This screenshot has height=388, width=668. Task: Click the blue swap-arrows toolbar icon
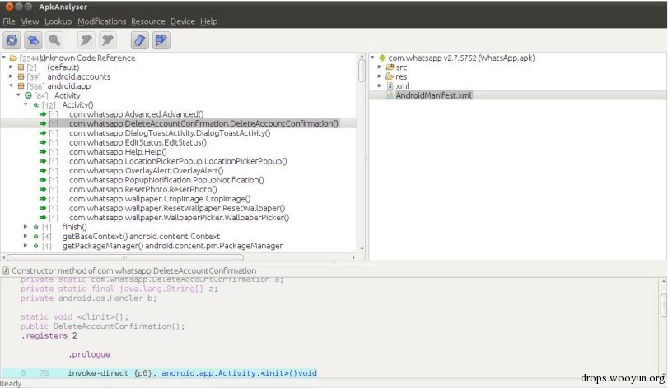[x=33, y=40]
